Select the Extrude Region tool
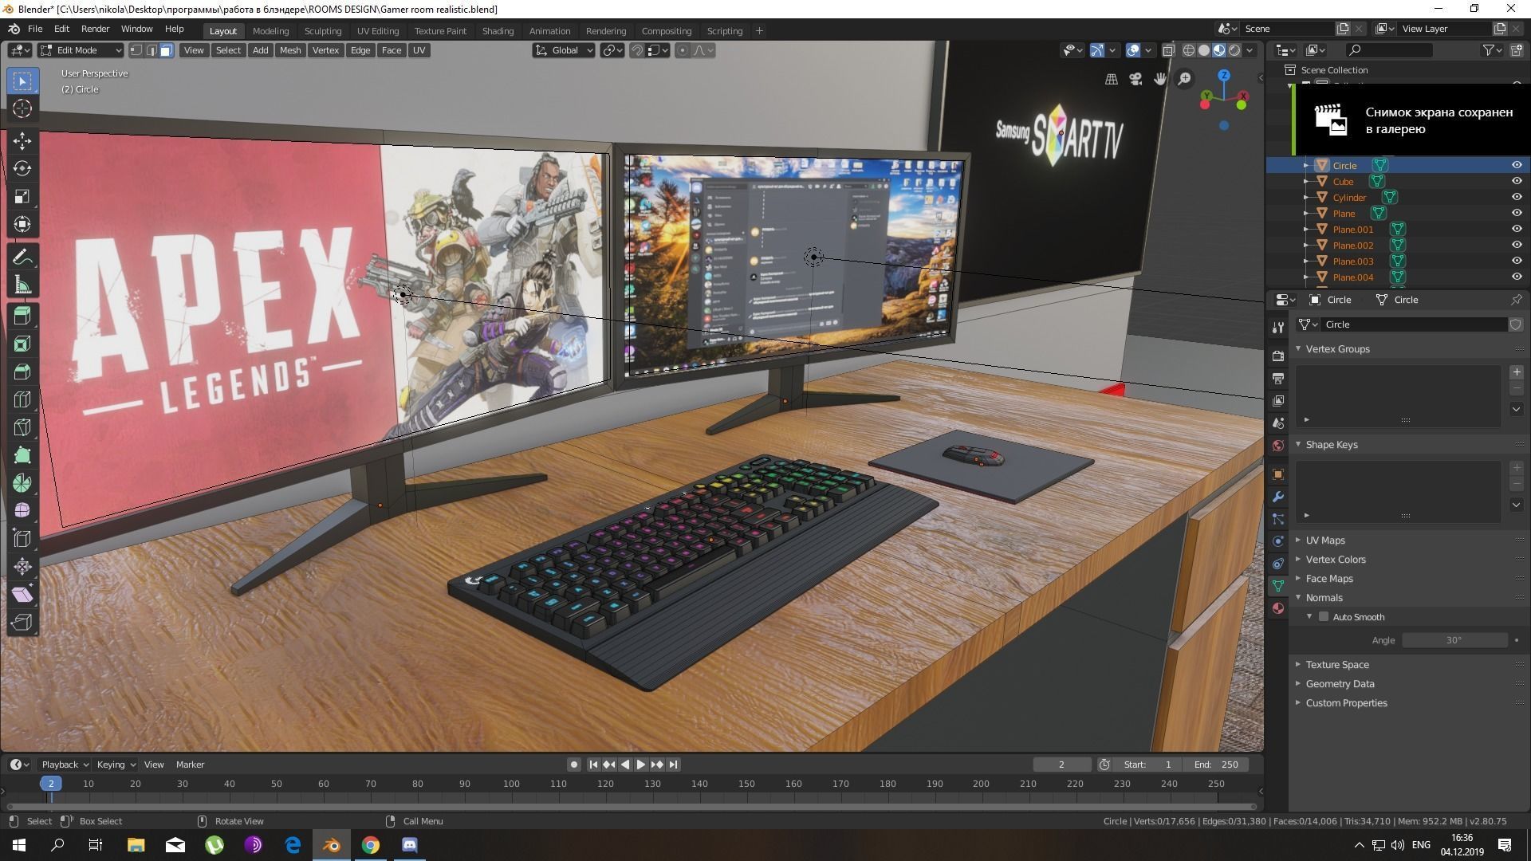 (22, 316)
